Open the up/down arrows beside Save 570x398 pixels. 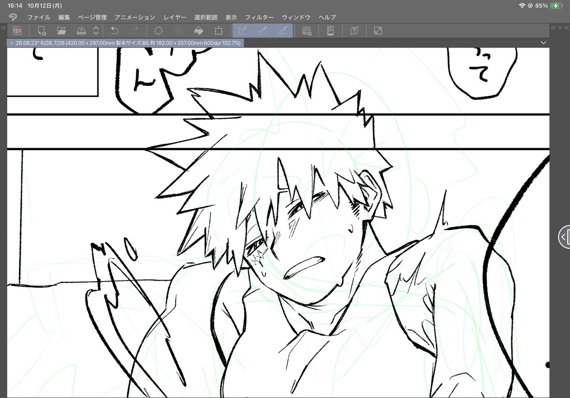(x=96, y=31)
